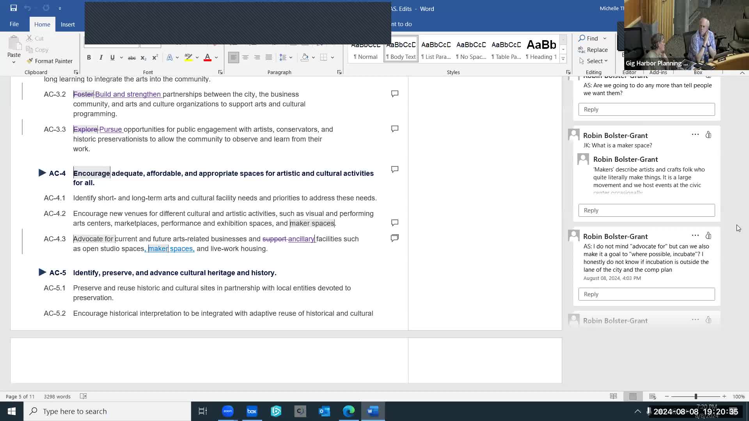749x421 pixels.
Task: Click Replace in Editing group
Action: pyautogui.click(x=593, y=50)
